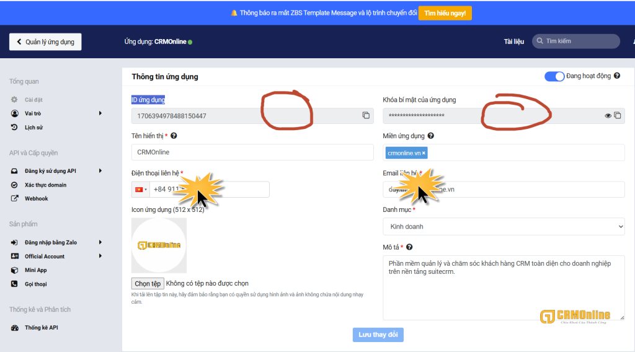Open the Lịch sử menu item
This screenshot has width=635, height=352.
pos(33,127)
